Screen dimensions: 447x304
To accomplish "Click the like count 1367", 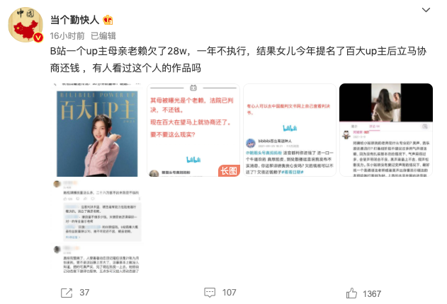I will tap(372, 294).
